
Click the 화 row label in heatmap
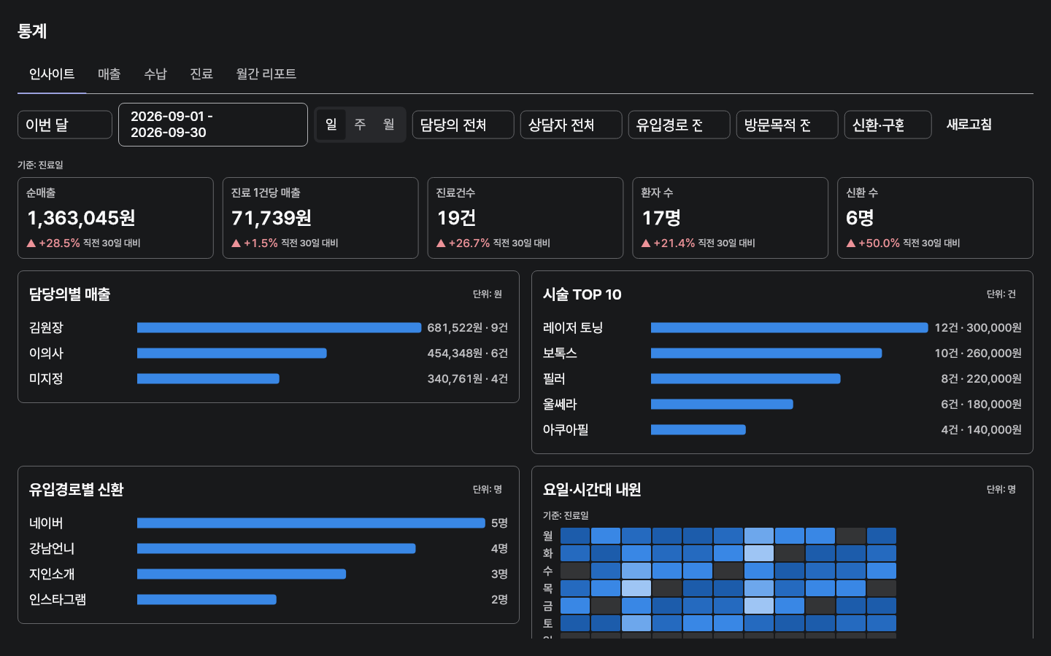click(548, 554)
